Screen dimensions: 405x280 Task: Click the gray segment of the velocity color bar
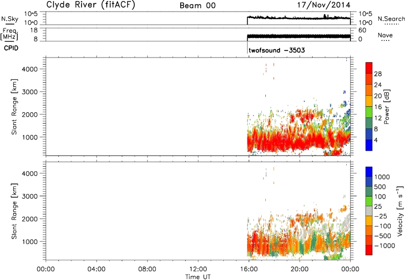(369, 211)
